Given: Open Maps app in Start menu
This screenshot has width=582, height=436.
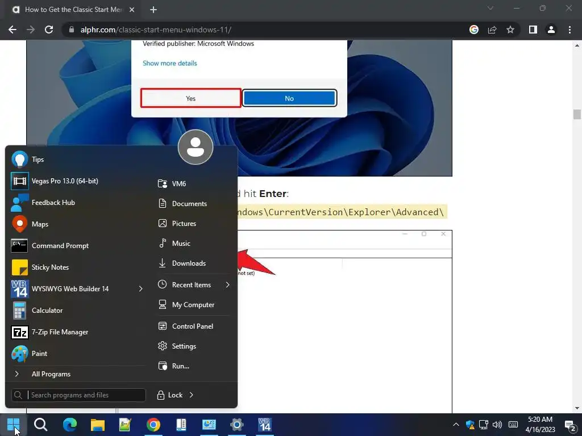Looking at the screenshot, I should pyautogui.click(x=77, y=224).
